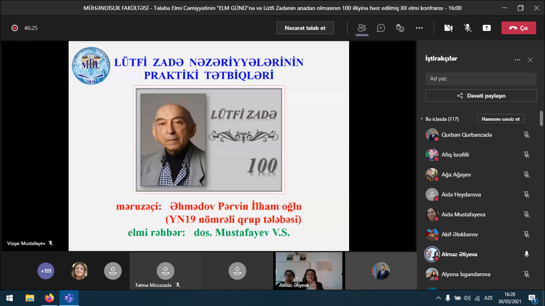This screenshot has width=545, height=306.
Task: Open Microsoft Teams from the taskbar
Action: point(69,298)
